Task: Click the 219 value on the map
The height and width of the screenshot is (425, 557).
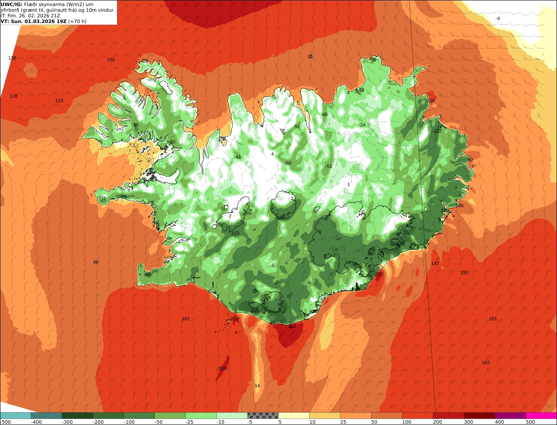Action: coord(235,319)
